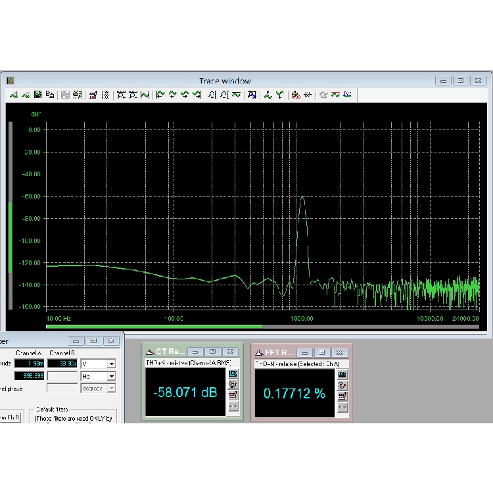Click the double-arrow icon in FFT reading window

pyautogui.click(x=342, y=407)
